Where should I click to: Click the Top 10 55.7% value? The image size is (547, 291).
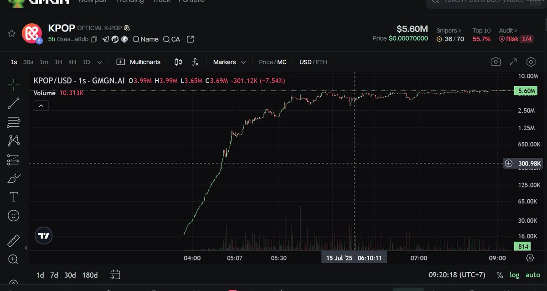pyautogui.click(x=481, y=39)
